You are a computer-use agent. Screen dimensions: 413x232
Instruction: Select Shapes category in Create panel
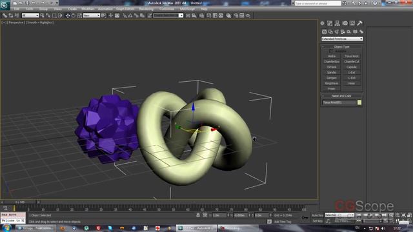(330, 32)
